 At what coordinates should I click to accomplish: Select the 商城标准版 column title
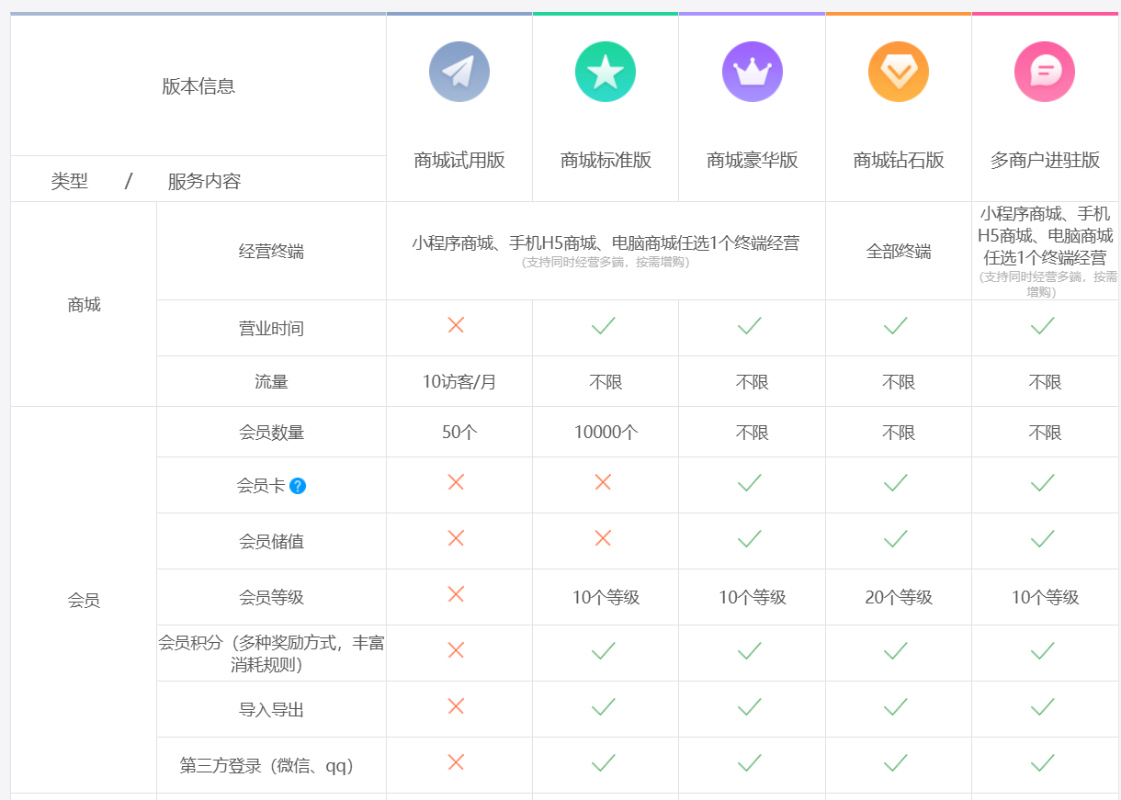pos(606,160)
